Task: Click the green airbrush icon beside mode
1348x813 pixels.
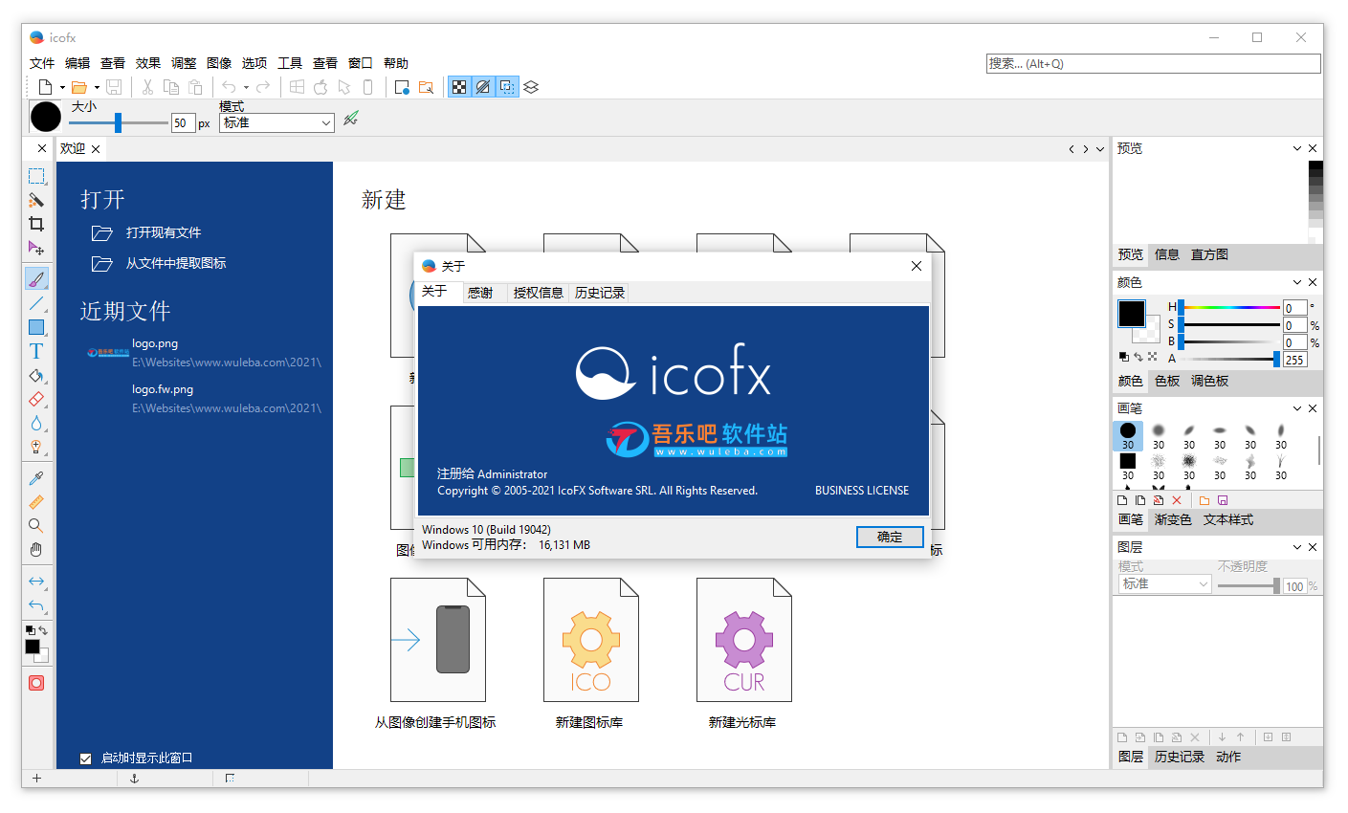Action: (x=351, y=119)
